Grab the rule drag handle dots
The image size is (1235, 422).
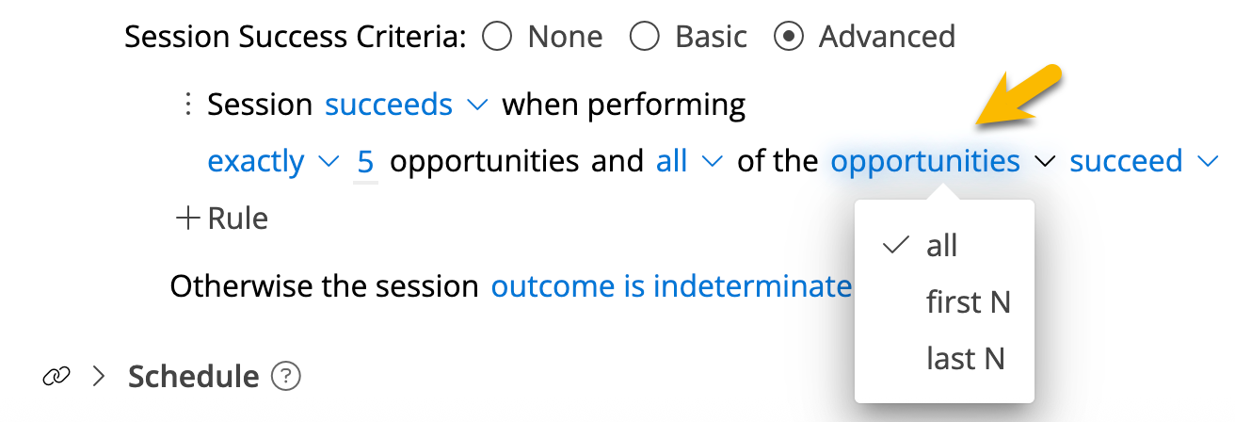(x=188, y=105)
